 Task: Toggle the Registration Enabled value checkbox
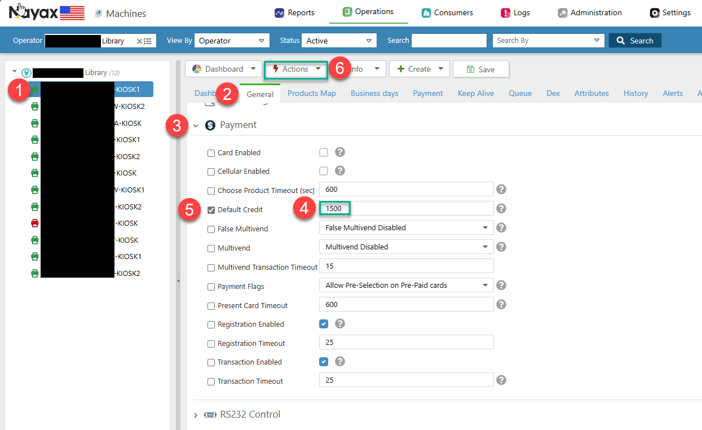click(324, 324)
